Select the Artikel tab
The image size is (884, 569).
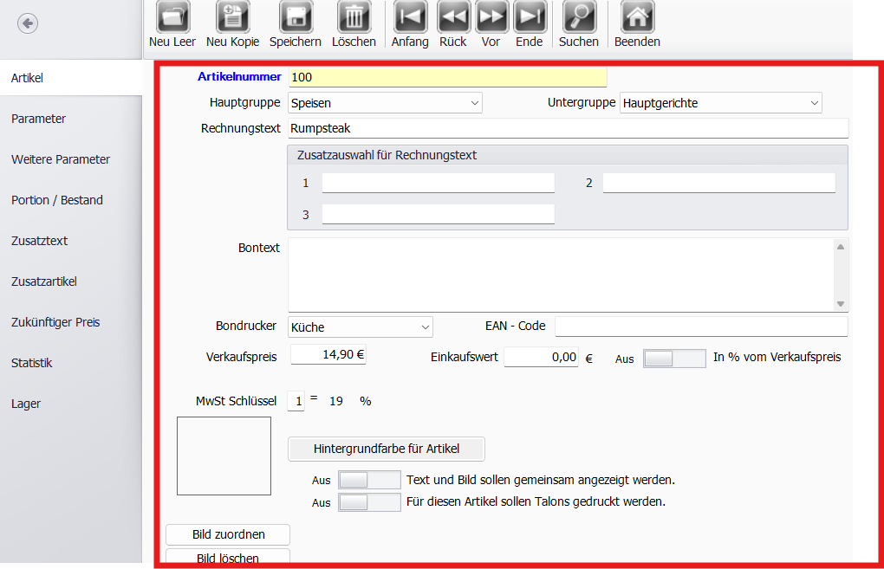point(71,78)
